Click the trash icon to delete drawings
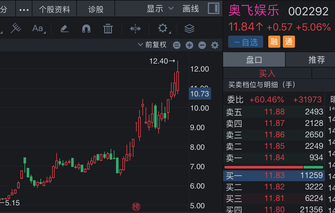The height and width of the screenshot is (213, 335). click(x=108, y=29)
